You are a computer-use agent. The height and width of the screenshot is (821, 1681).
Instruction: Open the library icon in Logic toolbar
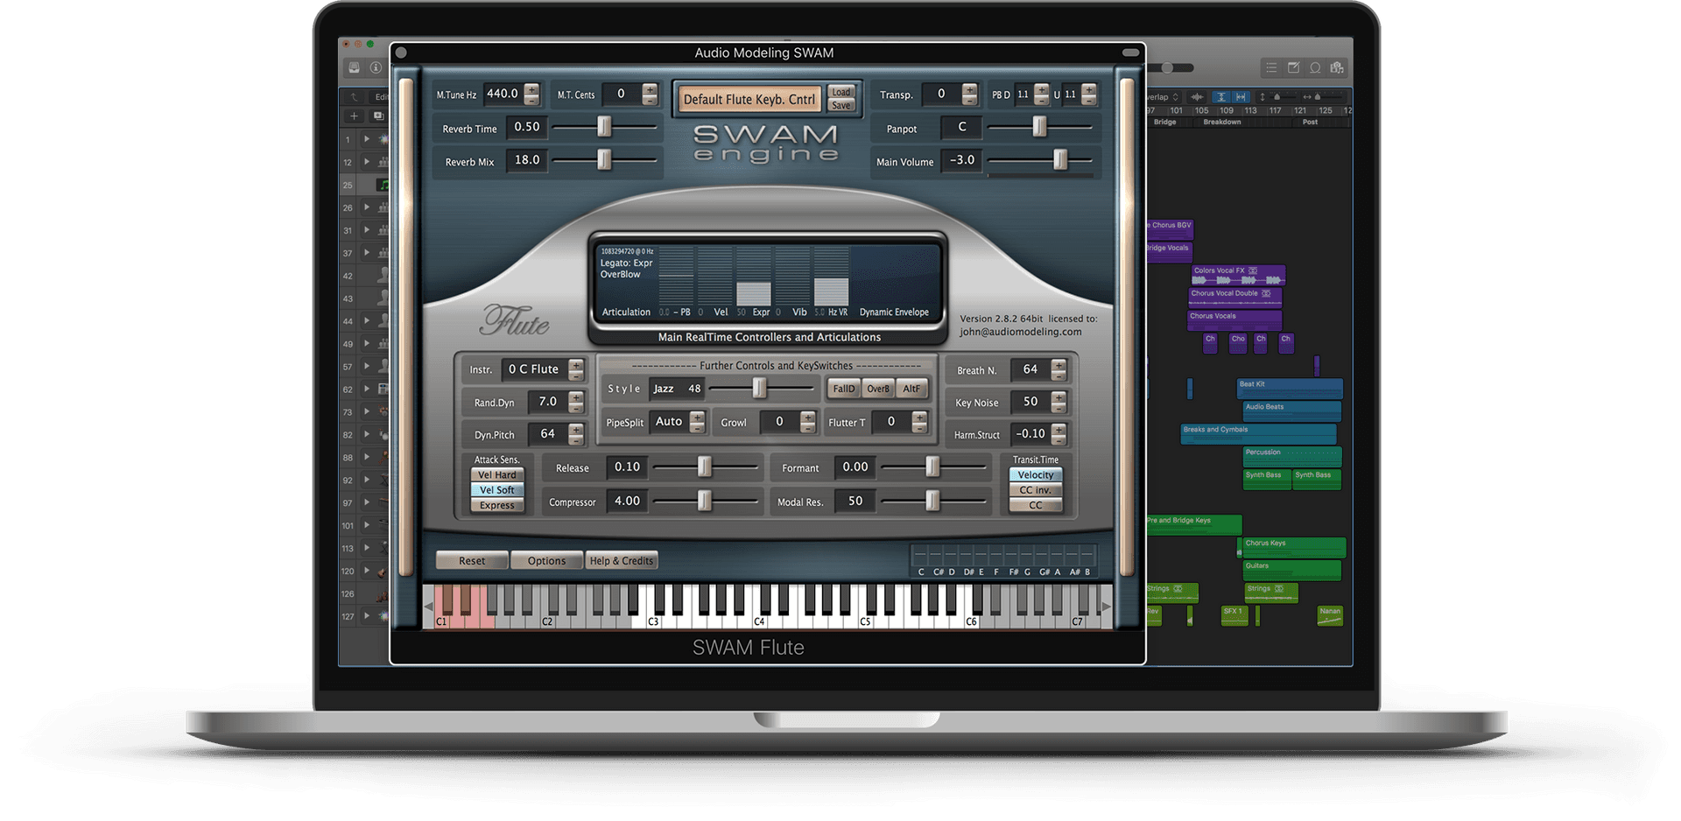click(355, 67)
